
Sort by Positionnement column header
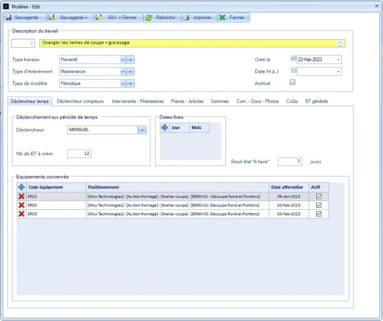pyautogui.click(x=178, y=187)
